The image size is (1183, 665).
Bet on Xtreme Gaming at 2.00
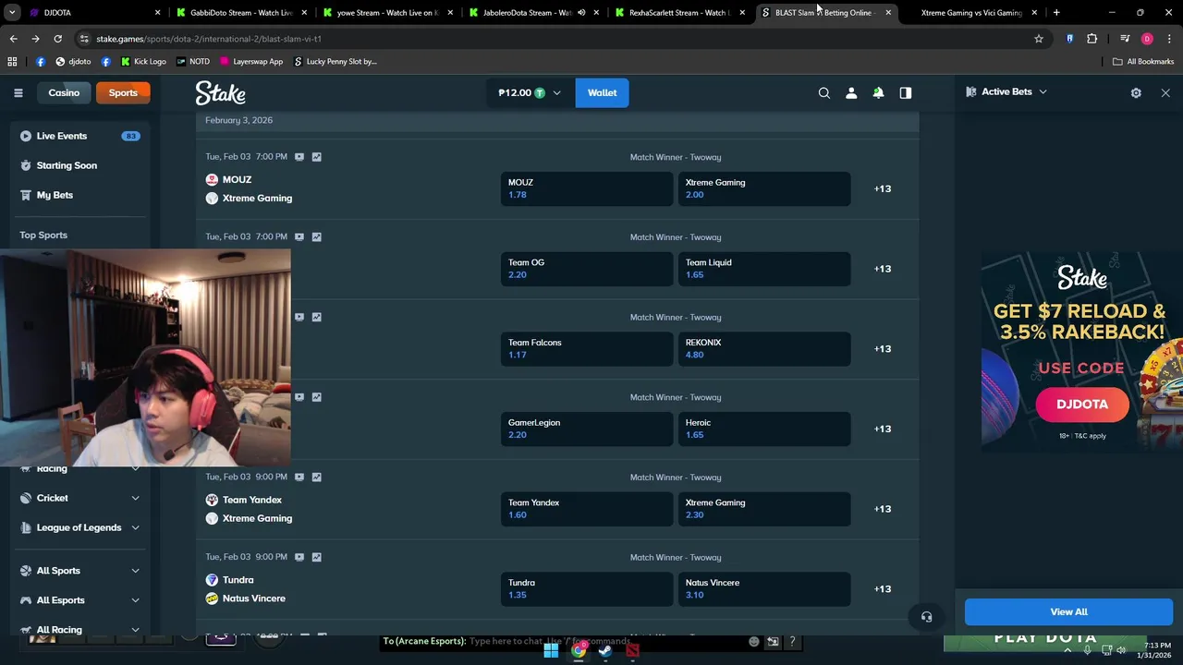point(763,188)
